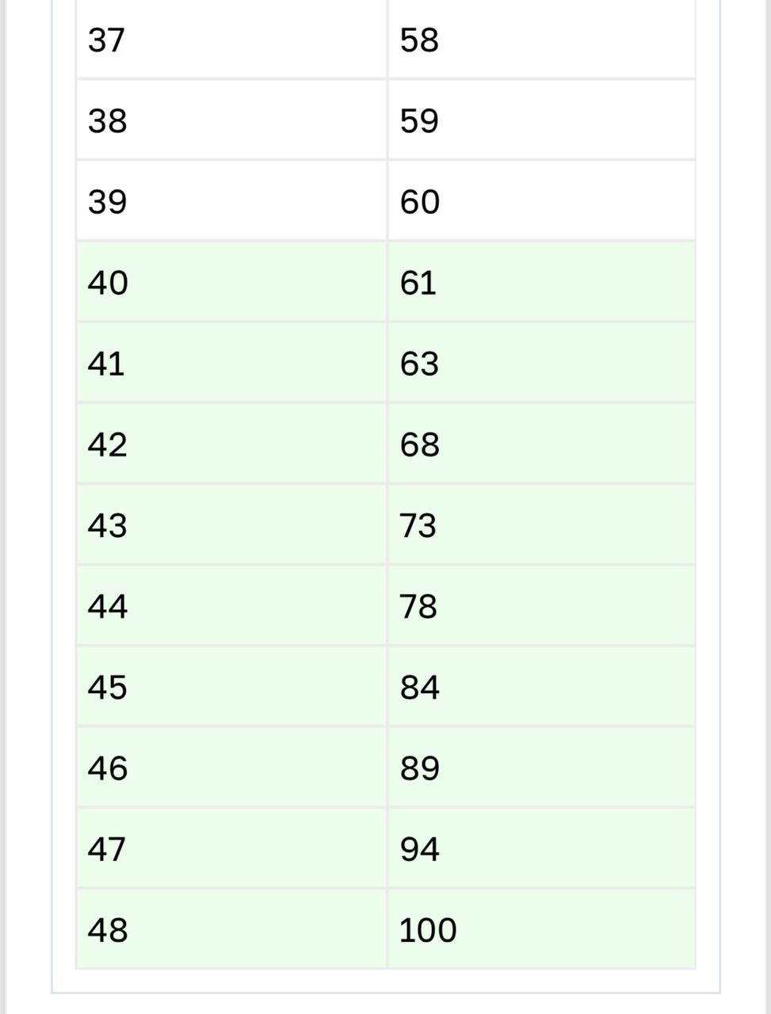The width and height of the screenshot is (771, 1014).
Task: Select the cell labeled 44
Action: pyautogui.click(x=231, y=605)
